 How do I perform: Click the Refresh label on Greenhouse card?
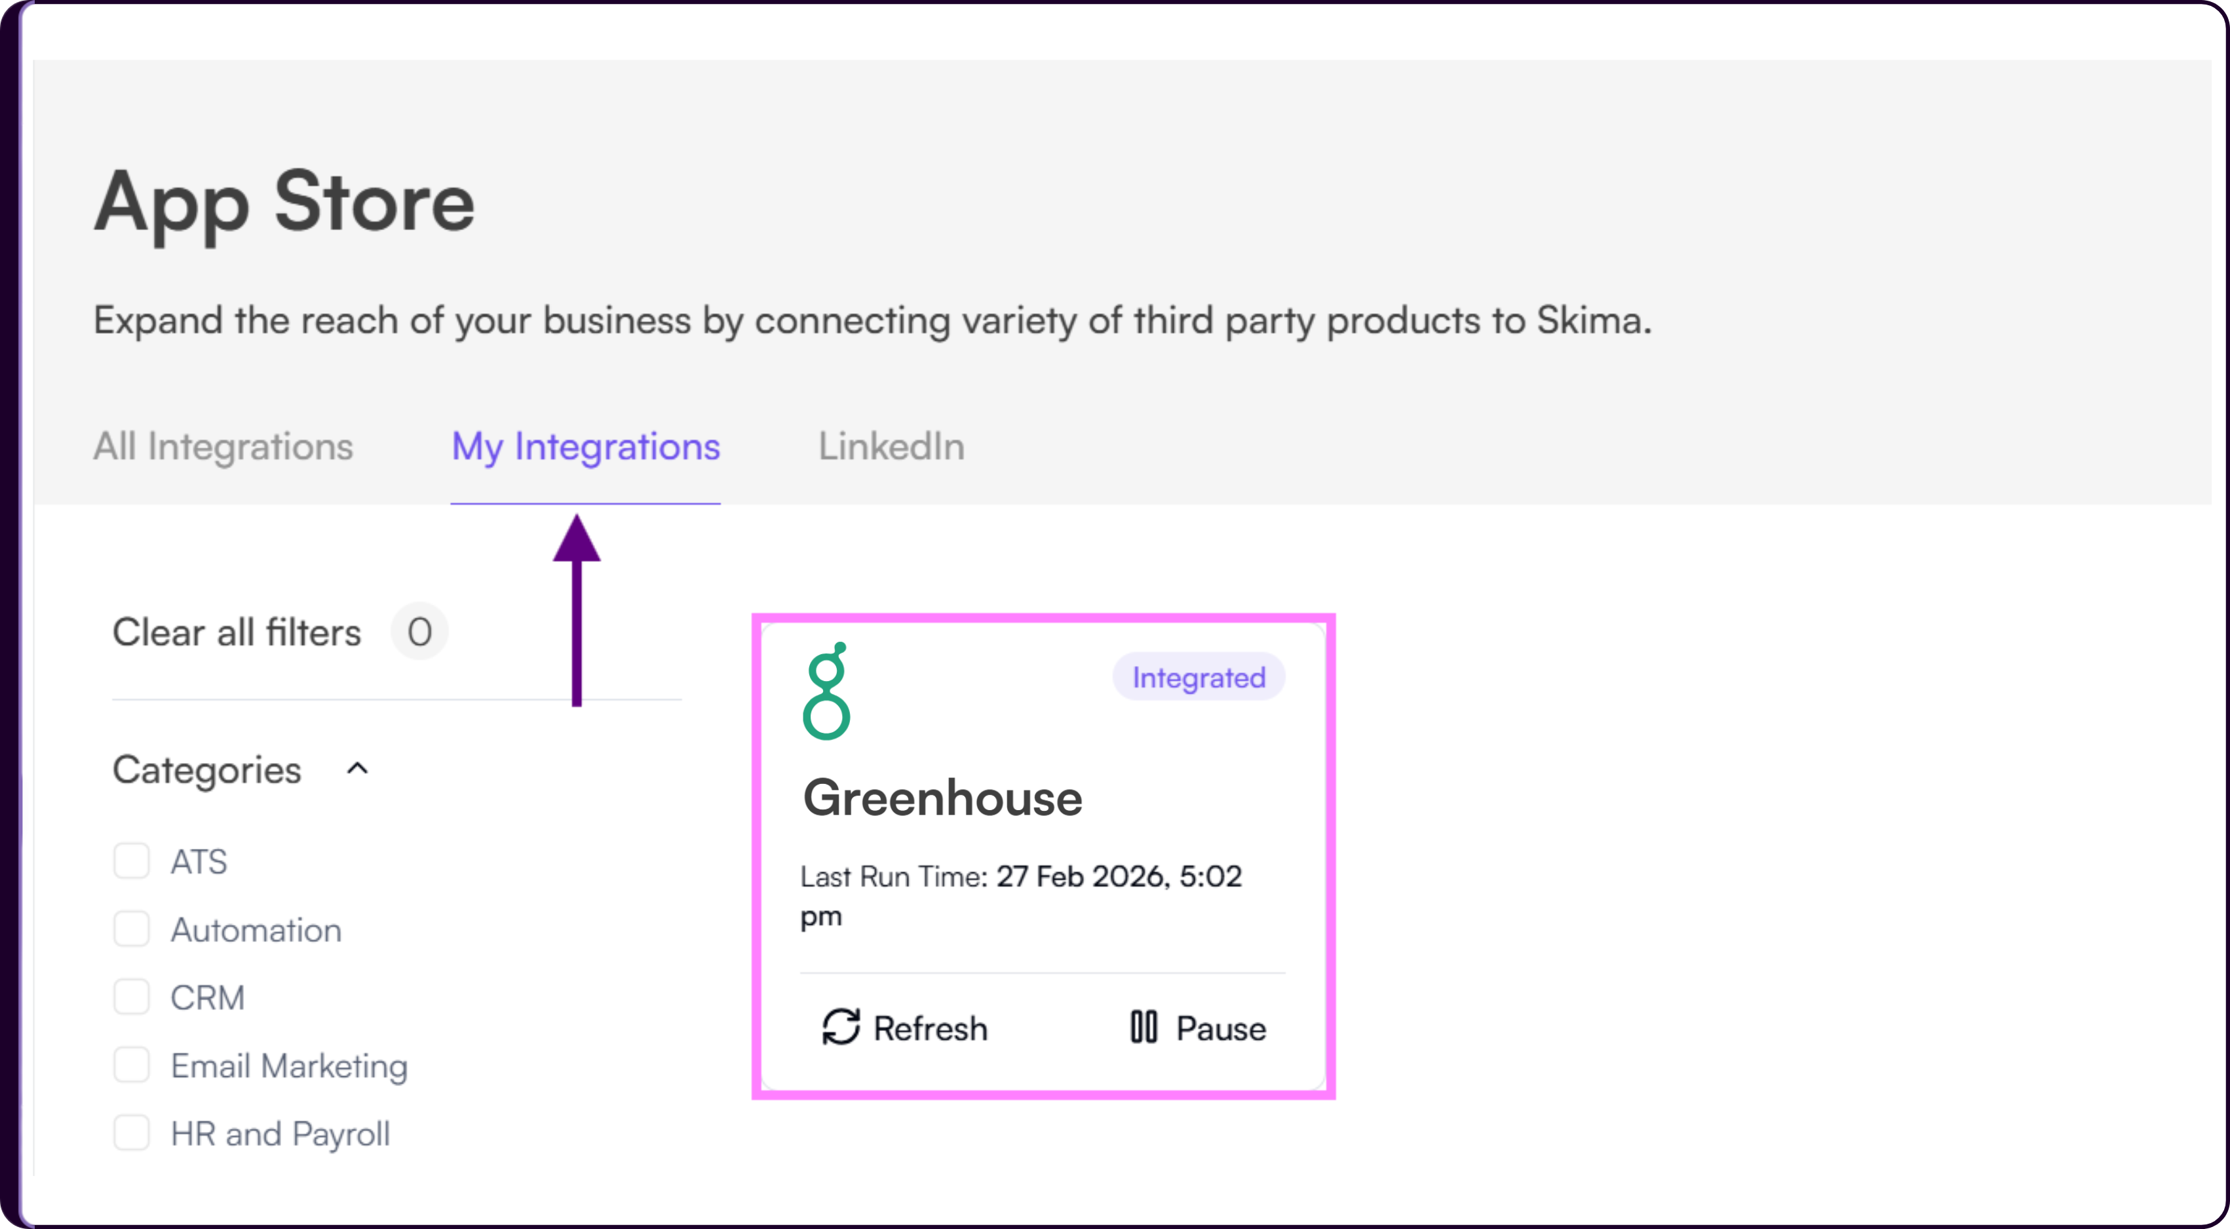tap(931, 1029)
